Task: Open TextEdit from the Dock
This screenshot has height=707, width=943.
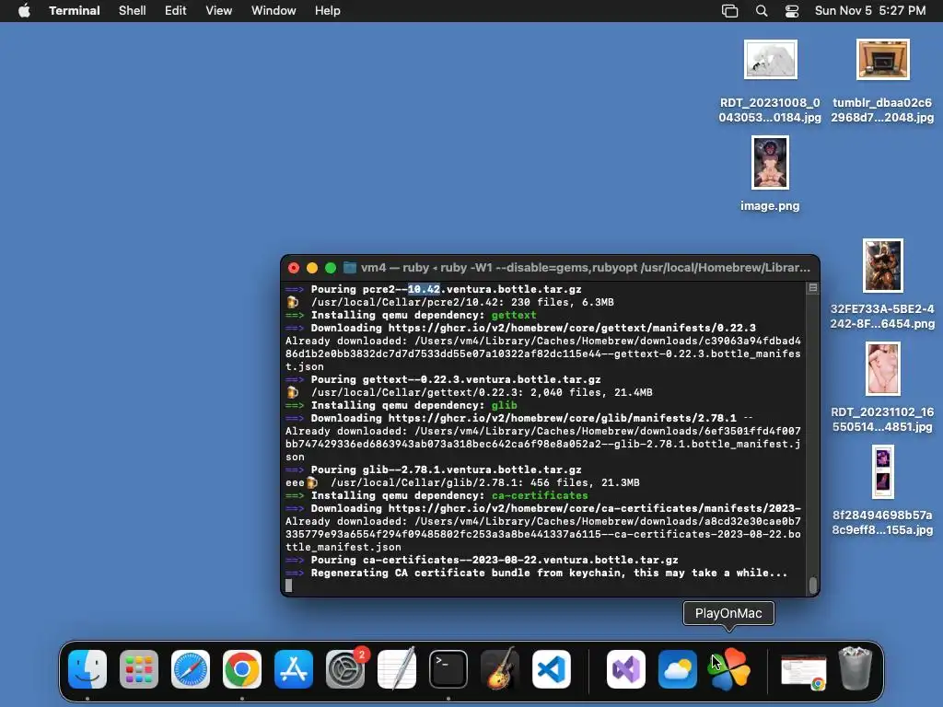Action: point(397,669)
